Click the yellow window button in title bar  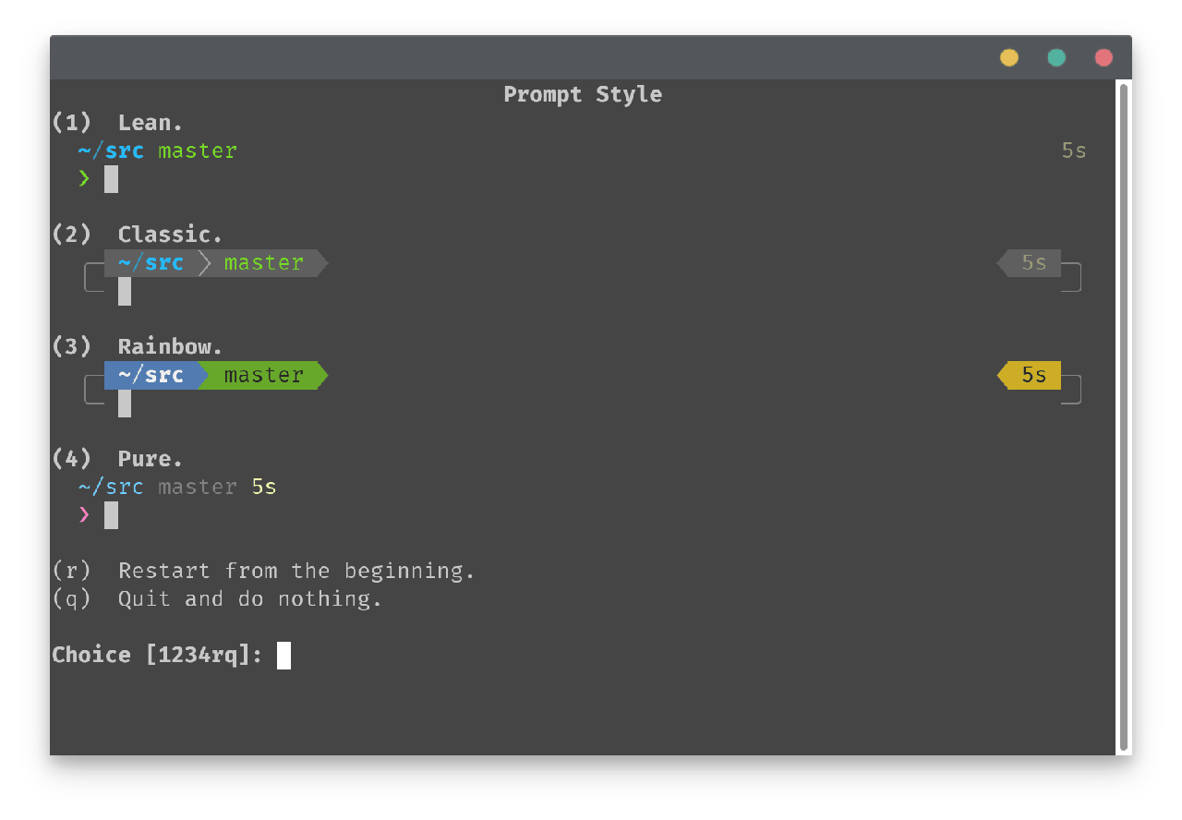(1009, 57)
